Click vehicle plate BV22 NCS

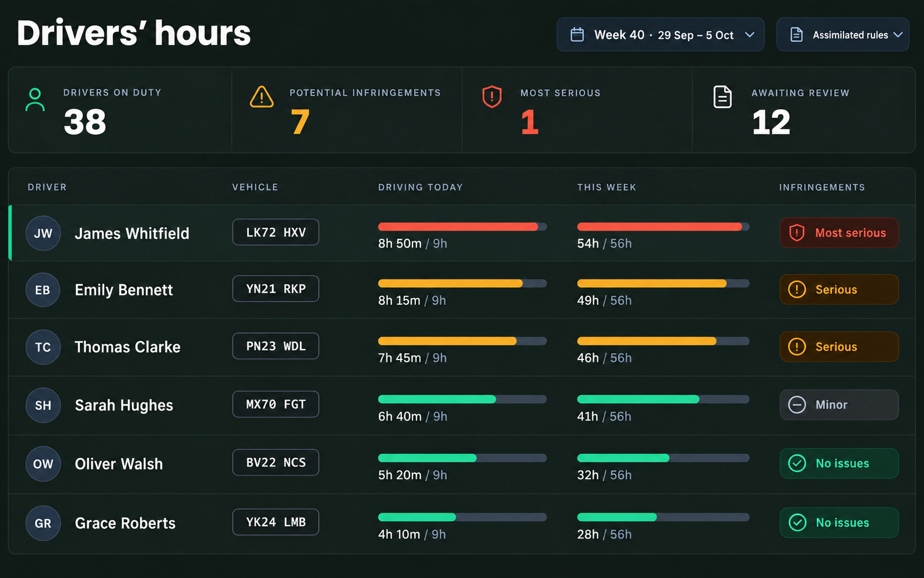[276, 462]
